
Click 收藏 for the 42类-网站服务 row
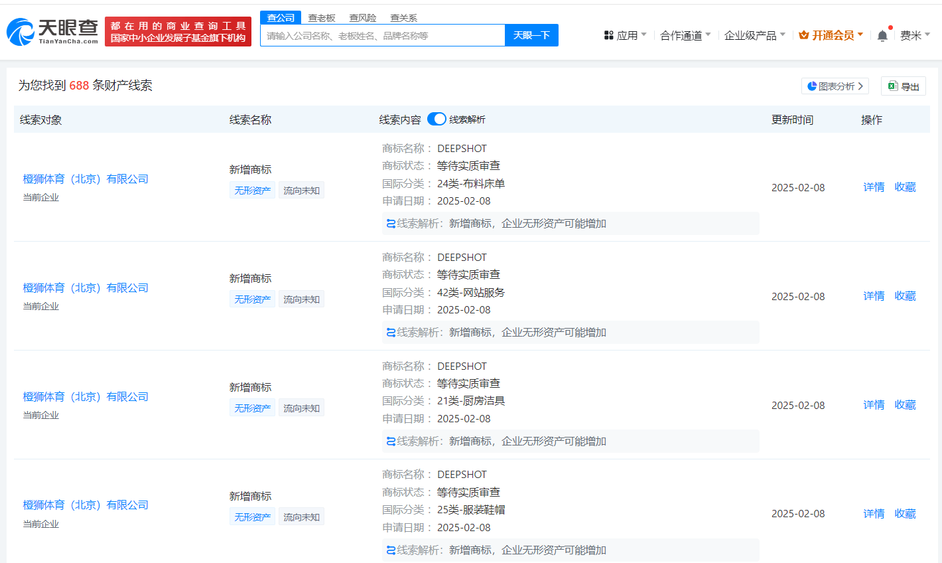click(905, 296)
